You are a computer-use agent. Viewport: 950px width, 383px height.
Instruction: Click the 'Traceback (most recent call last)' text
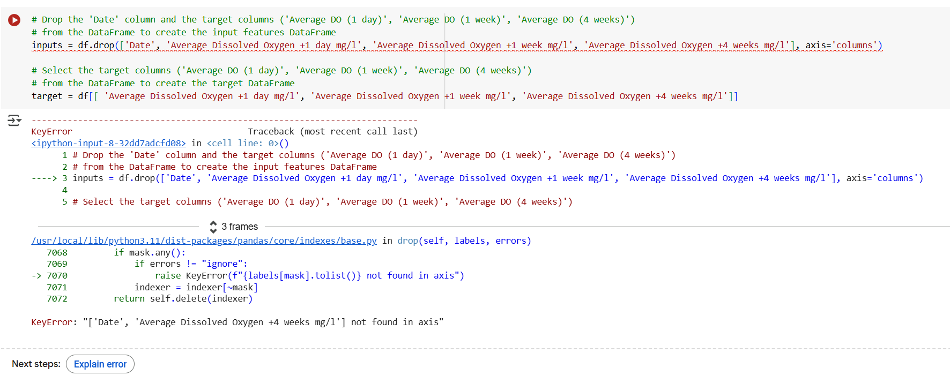point(332,131)
